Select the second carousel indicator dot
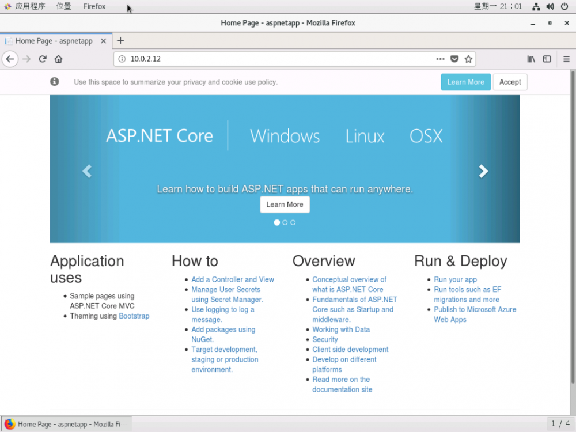This screenshot has width=576, height=432. (x=285, y=222)
